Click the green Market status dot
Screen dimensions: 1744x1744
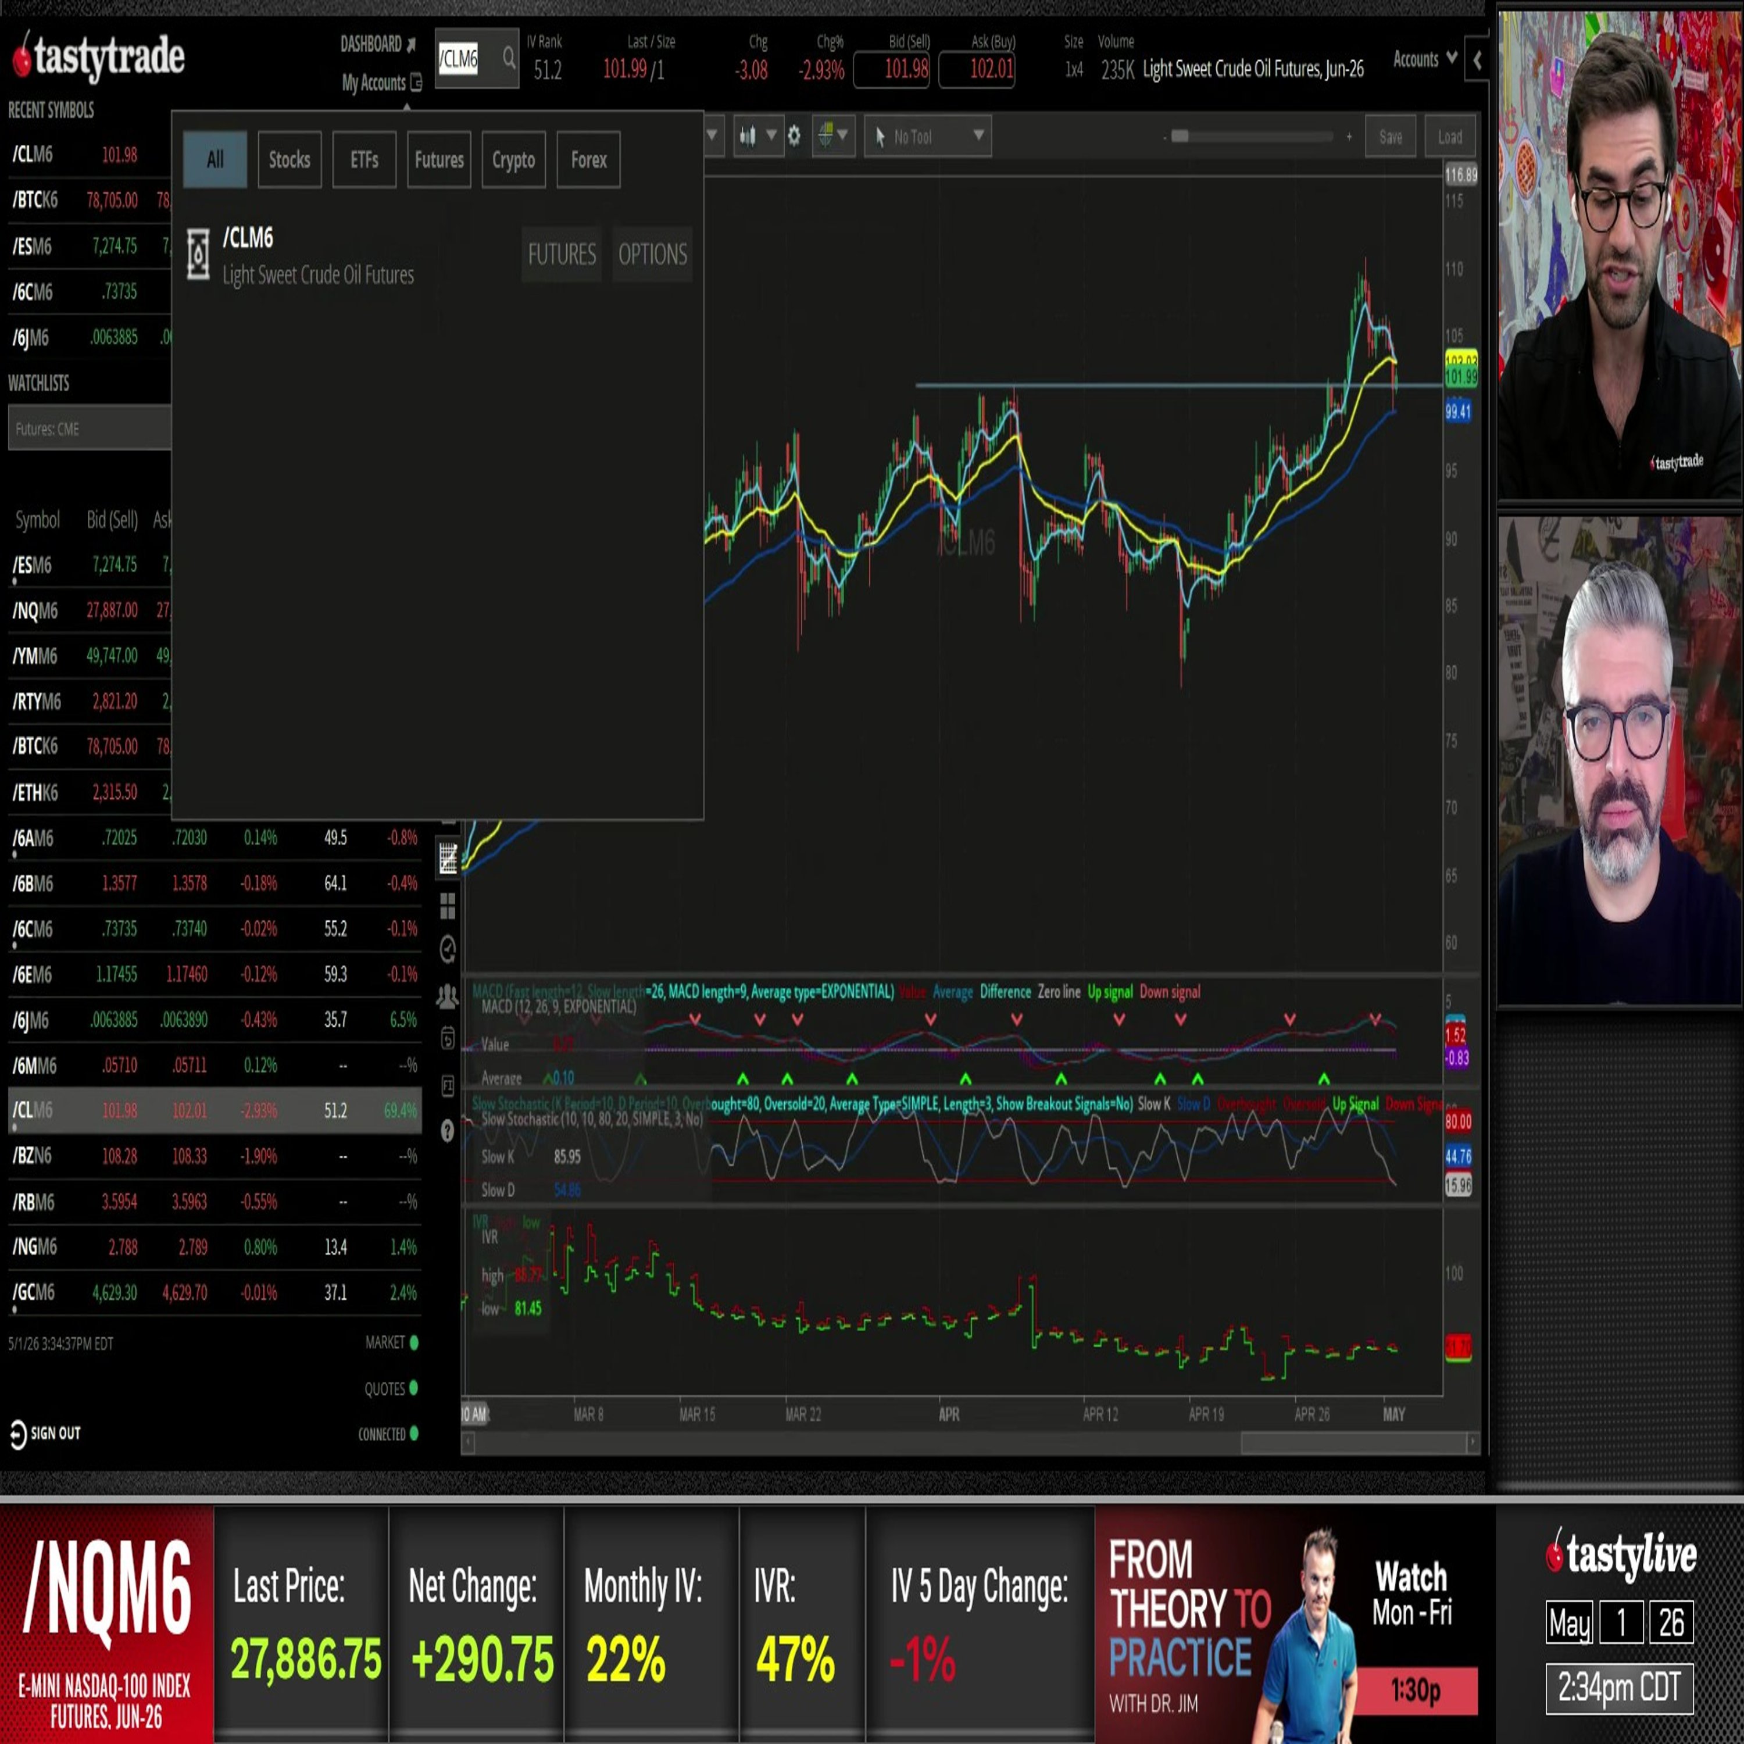click(x=414, y=1343)
